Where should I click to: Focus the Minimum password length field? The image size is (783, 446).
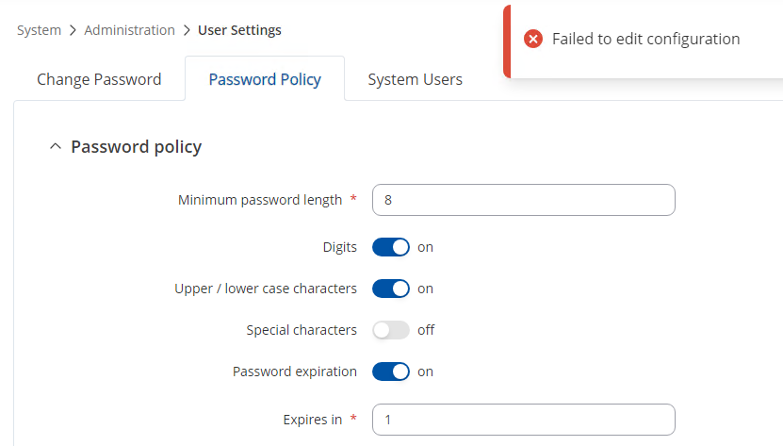pyautogui.click(x=524, y=200)
